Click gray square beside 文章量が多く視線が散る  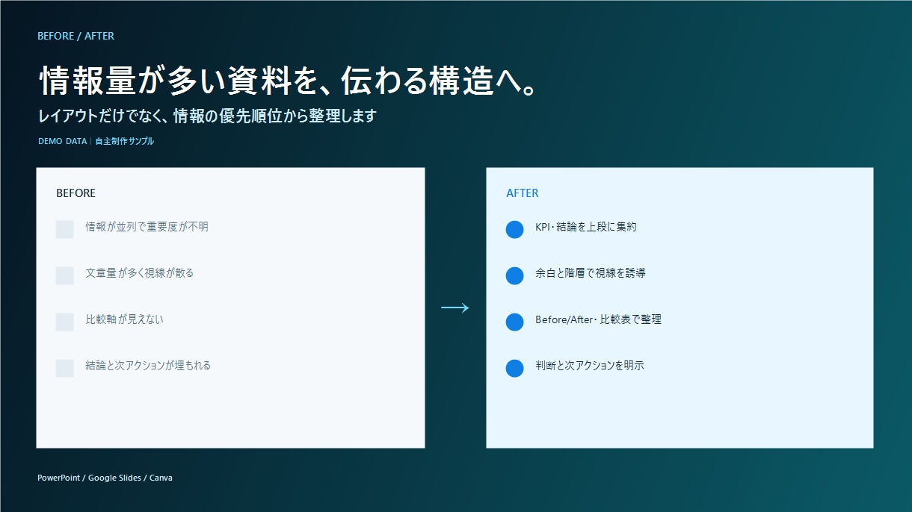point(65,275)
